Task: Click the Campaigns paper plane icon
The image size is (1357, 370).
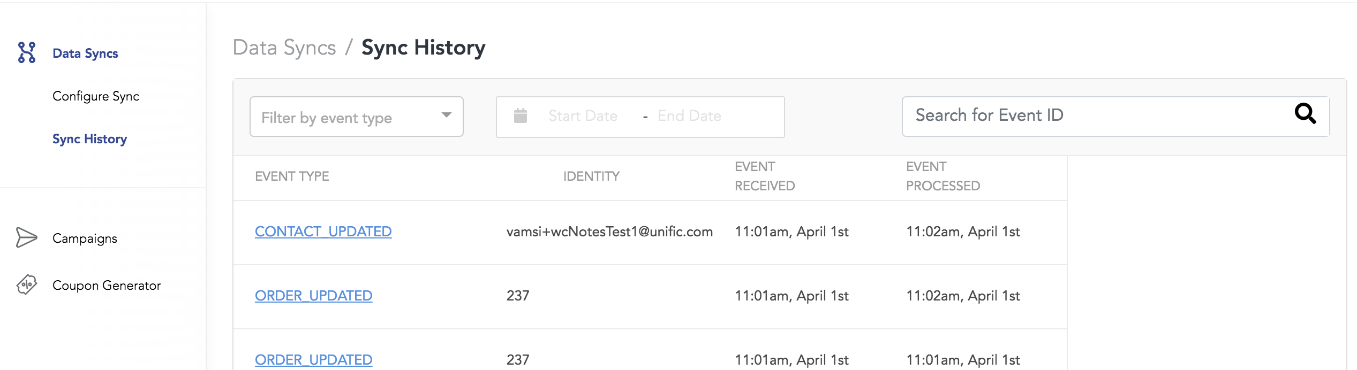Action: point(26,237)
